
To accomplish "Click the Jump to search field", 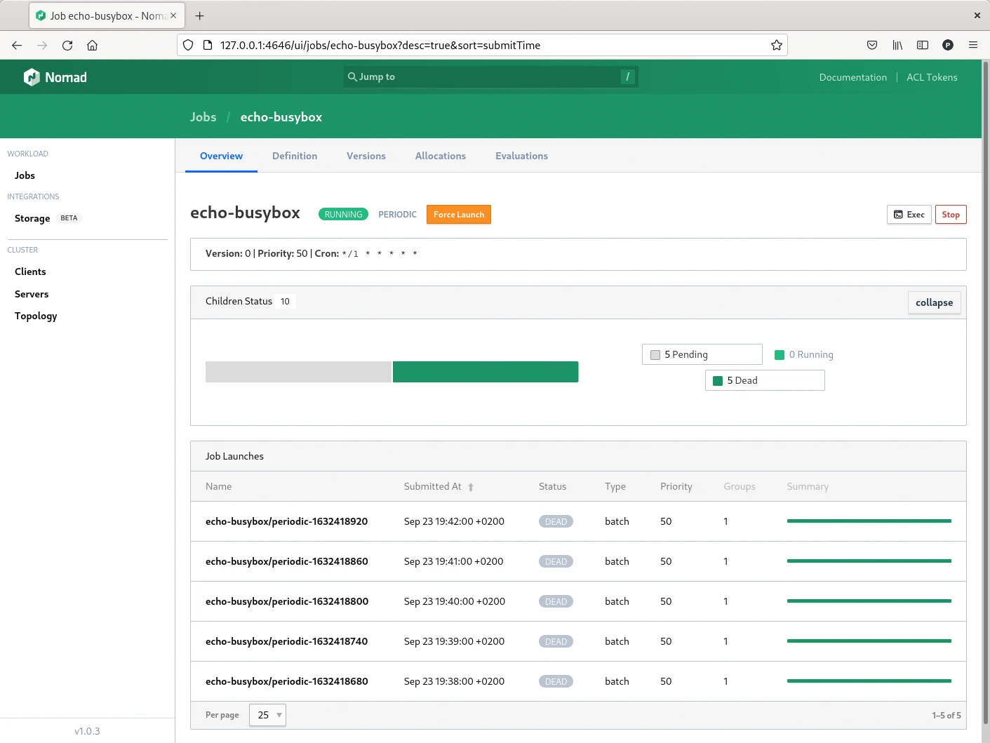I will (x=490, y=76).
